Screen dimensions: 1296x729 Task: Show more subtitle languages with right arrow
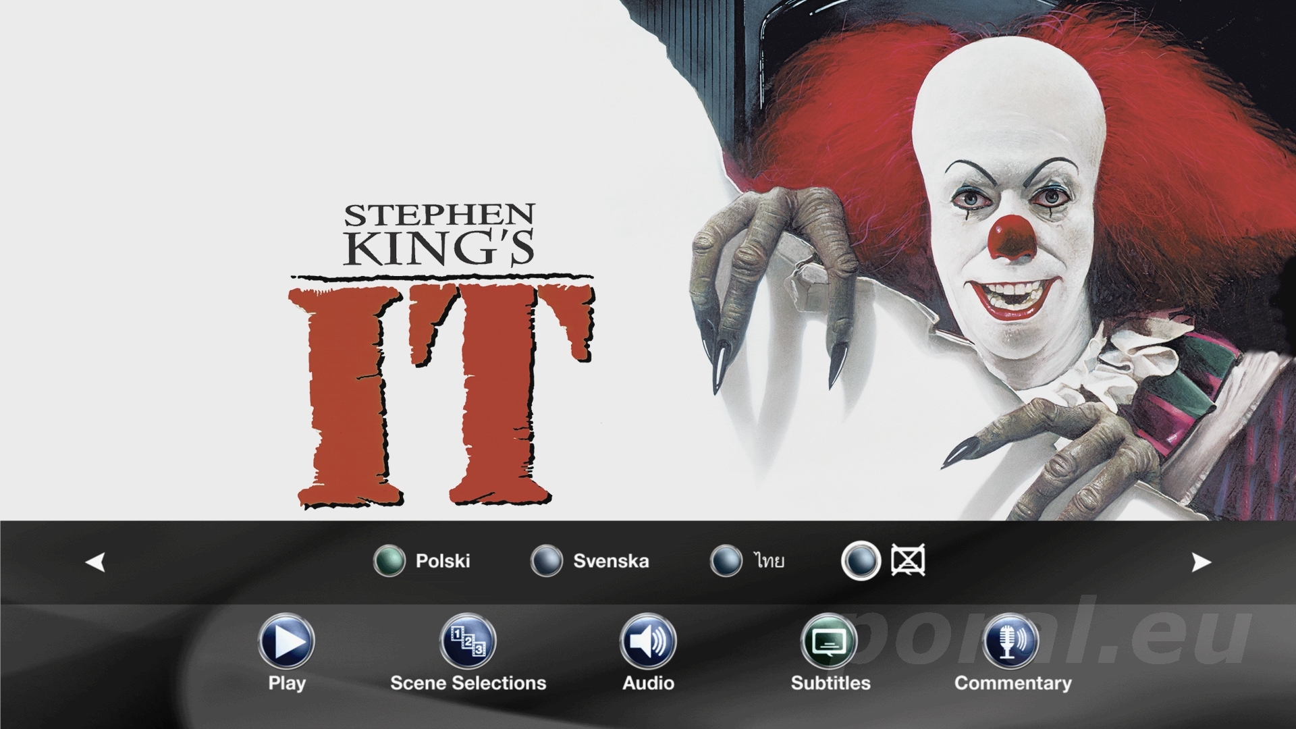tap(1201, 562)
